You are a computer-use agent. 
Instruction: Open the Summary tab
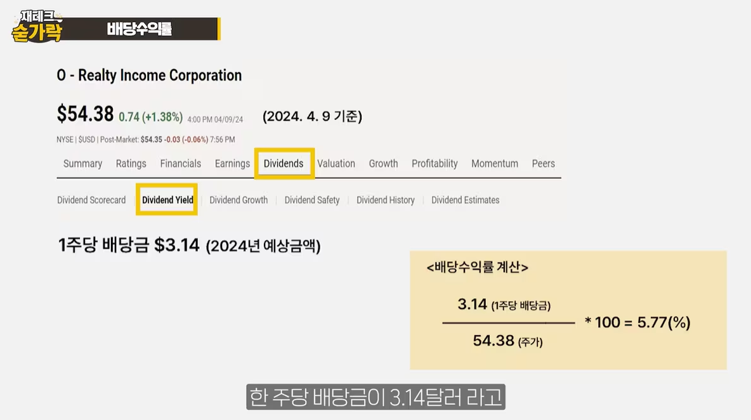pos(83,164)
